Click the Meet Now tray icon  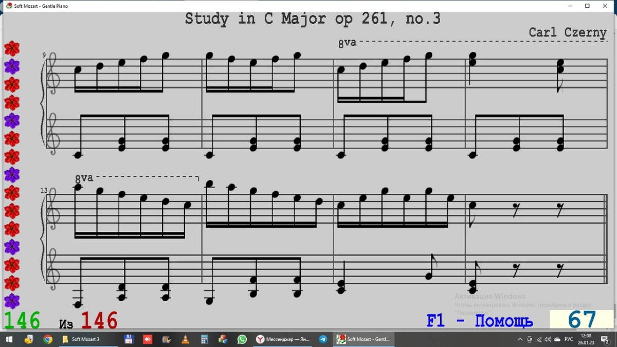[x=530, y=339]
